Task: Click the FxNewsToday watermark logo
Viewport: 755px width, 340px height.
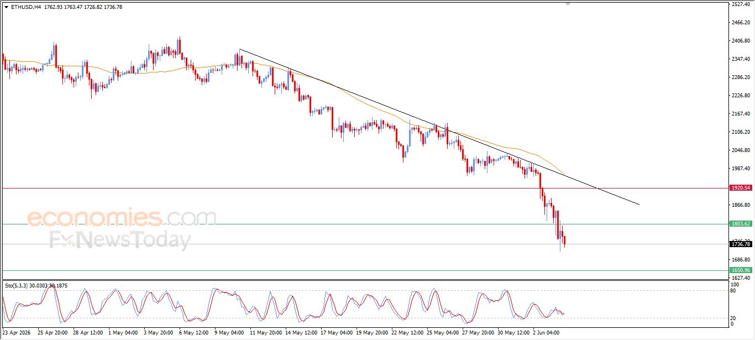Action: point(120,240)
